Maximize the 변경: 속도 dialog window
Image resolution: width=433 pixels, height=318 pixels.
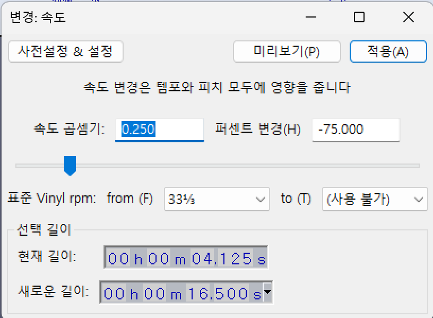(359, 17)
